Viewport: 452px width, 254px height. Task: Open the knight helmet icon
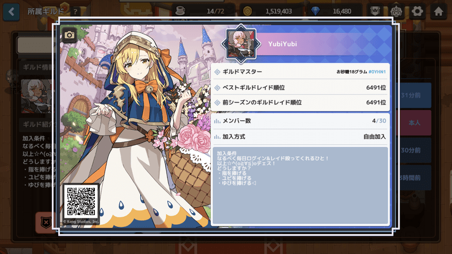coord(396,11)
